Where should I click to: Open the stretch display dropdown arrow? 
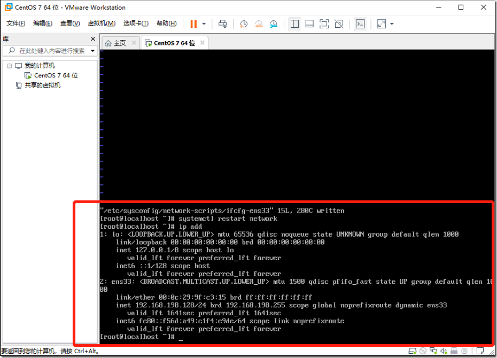coord(392,24)
